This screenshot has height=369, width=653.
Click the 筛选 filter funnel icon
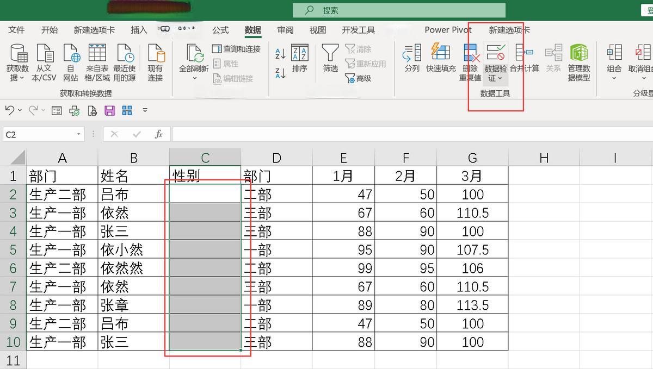(x=330, y=53)
